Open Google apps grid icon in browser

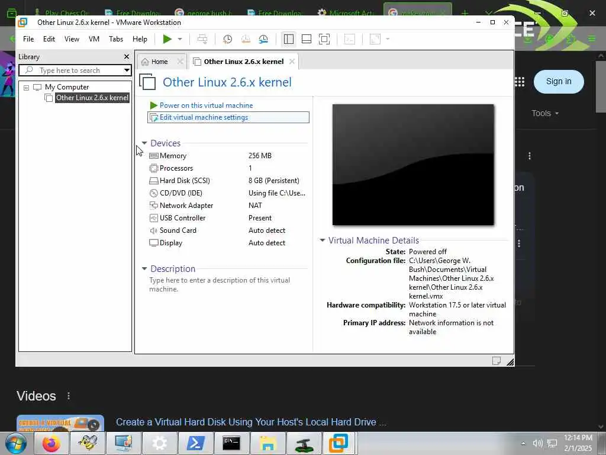520,82
